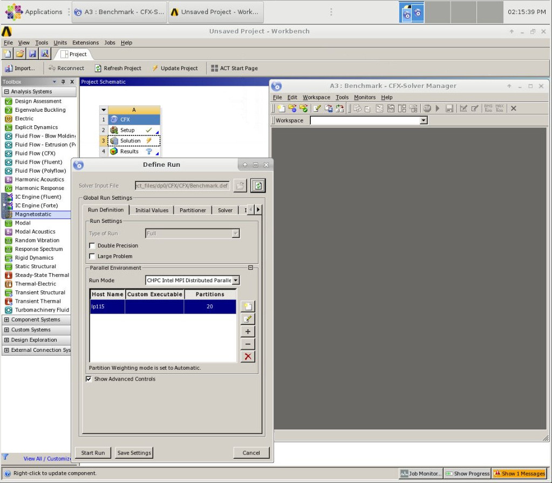Click the red X delete host icon
This screenshot has height=483, width=552.
tap(248, 357)
